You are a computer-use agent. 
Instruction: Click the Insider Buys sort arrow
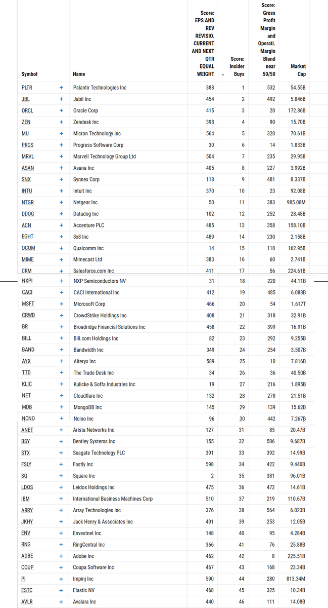point(223,74)
